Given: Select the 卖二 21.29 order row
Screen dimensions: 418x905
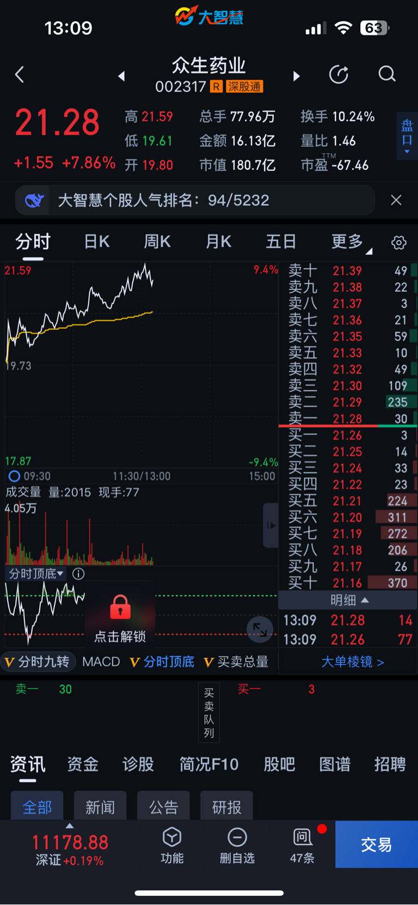Looking at the screenshot, I should coord(348,402).
